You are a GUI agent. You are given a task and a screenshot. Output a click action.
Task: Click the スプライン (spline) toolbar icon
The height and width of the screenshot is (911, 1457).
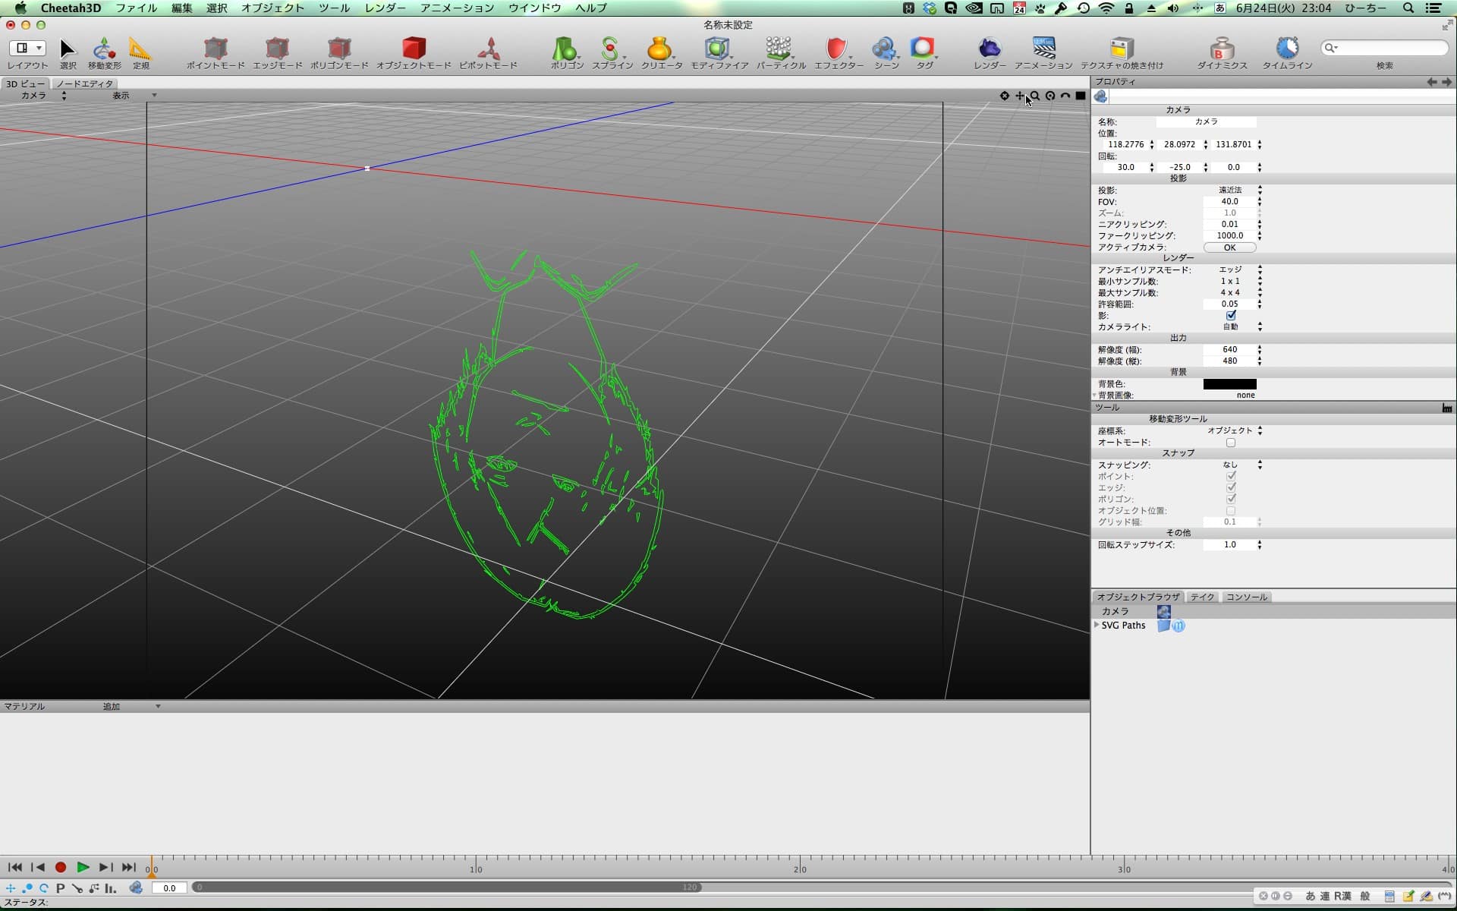point(610,49)
